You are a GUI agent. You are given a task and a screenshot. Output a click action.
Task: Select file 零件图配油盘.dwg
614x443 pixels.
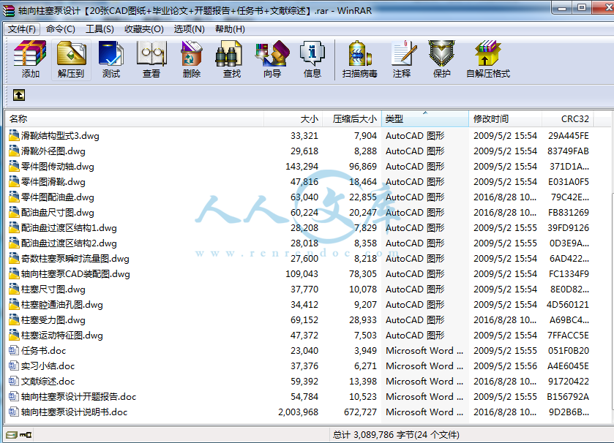click(58, 197)
